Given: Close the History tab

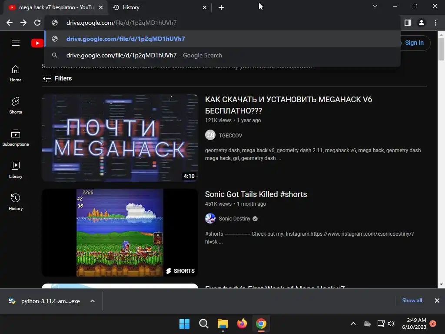Looking at the screenshot, I should click(x=205, y=8).
